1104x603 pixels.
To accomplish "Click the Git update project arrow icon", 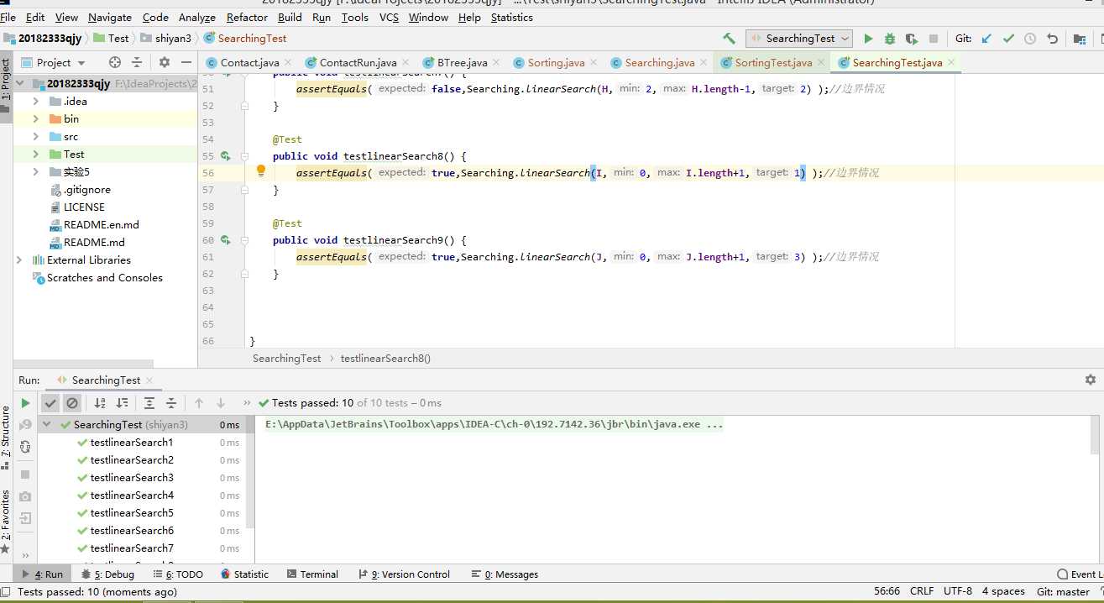I will pos(986,39).
